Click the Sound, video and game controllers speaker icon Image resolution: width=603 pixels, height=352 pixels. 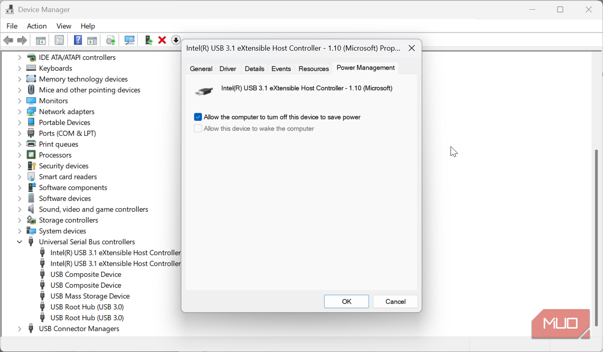(x=31, y=209)
